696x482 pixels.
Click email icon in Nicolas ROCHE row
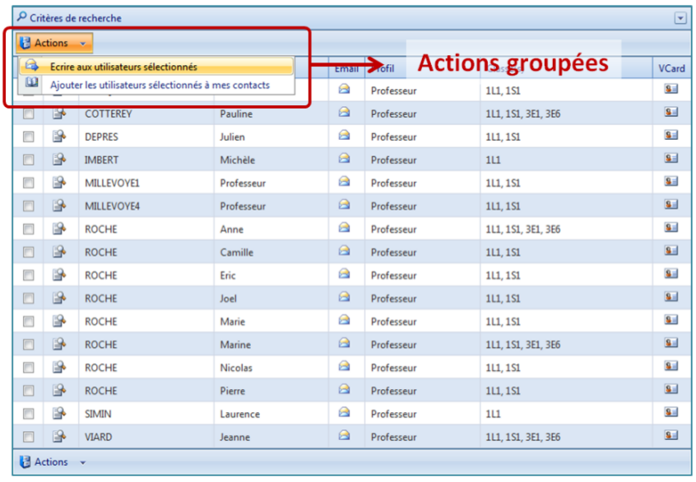(344, 367)
